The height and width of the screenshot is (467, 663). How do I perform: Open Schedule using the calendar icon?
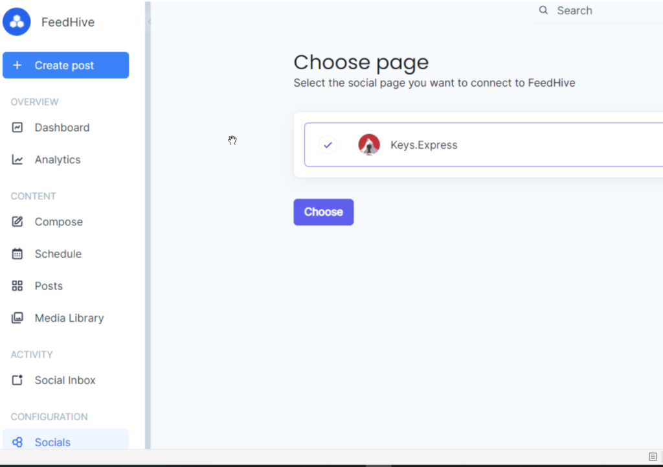[x=17, y=254]
